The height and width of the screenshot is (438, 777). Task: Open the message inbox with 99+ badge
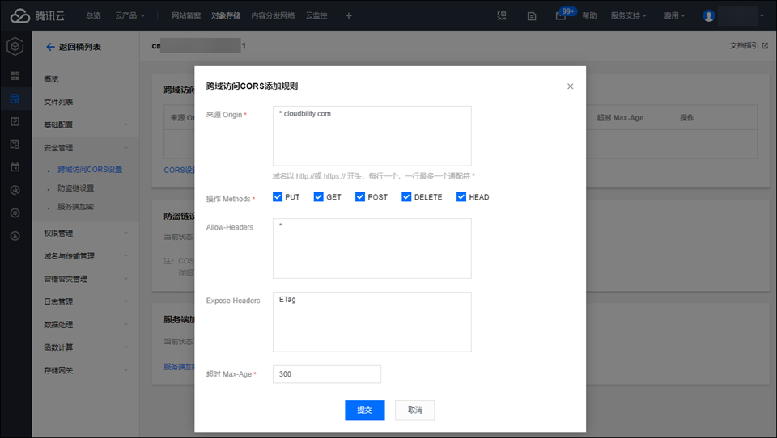click(x=560, y=15)
